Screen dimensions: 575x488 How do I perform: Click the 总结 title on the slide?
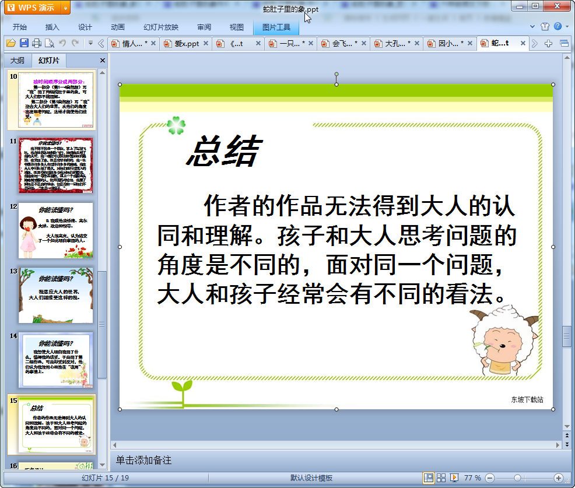(225, 151)
